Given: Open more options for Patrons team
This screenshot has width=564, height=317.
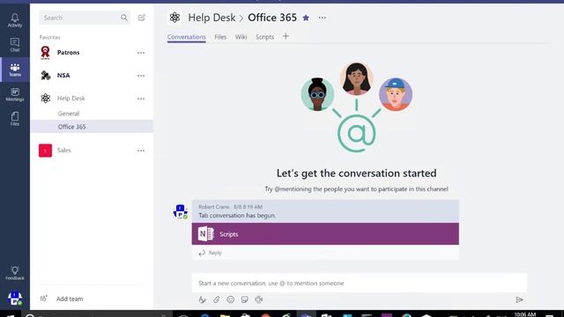Looking at the screenshot, I should point(141,53).
